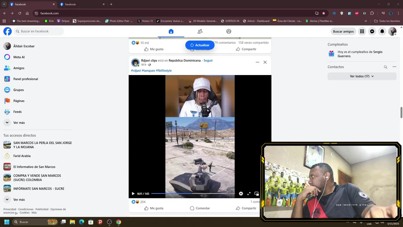Switch to second Facebook tab
Screen dimensions: 403x227
point(82,4)
